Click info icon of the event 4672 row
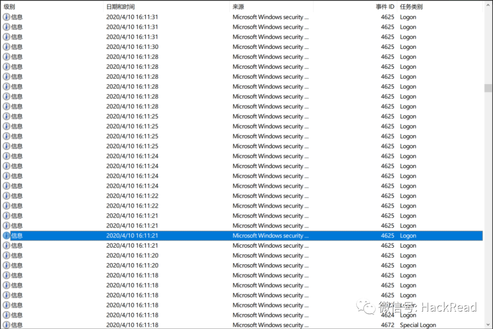This screenshot has height=329, width=493. tap(6, 325)
